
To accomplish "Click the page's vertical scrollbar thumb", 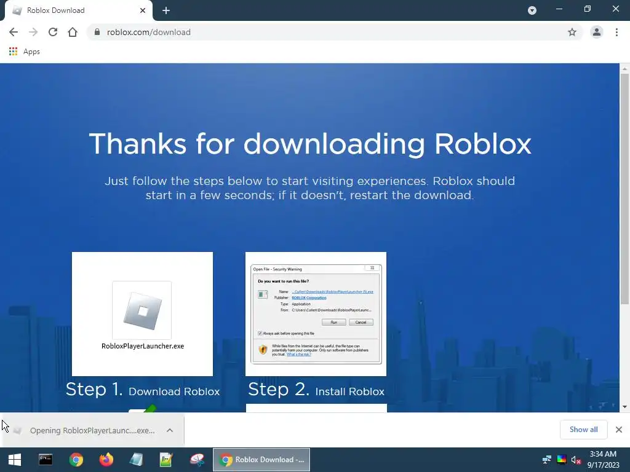I will [624, 189].
